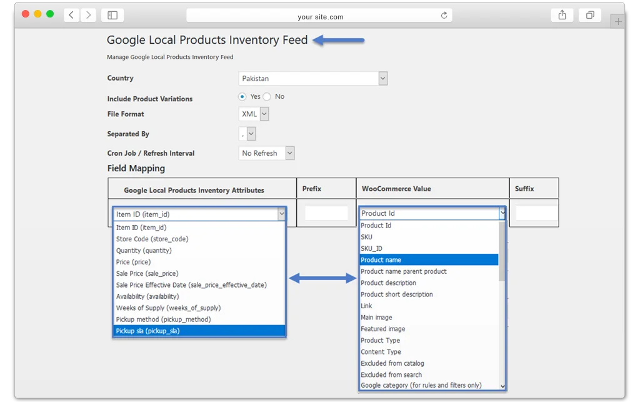The image size is (640, 402).
Task: Select Excluded from search option
Action: 429,374
